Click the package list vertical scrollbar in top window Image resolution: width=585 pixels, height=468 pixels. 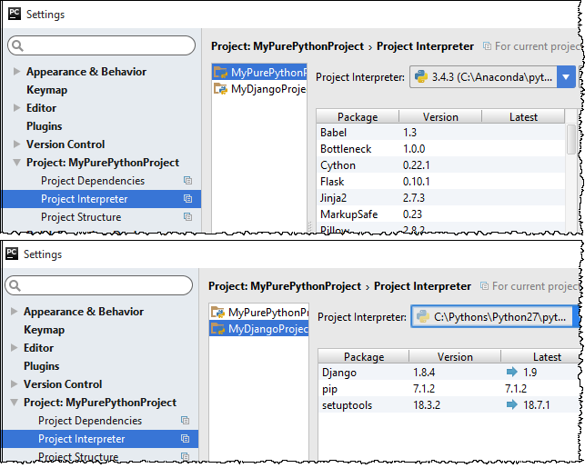coord(571,142)
